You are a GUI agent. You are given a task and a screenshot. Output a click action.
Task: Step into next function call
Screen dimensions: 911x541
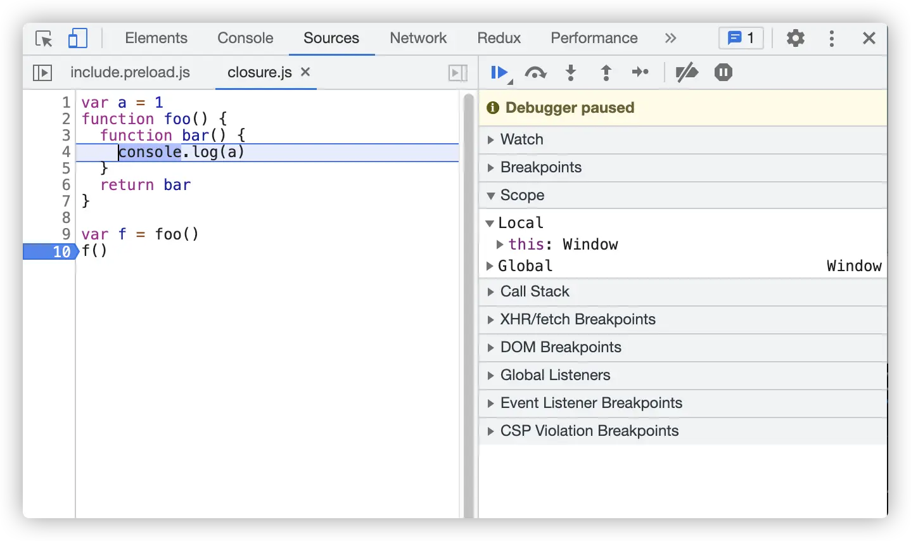coord(571,73)
